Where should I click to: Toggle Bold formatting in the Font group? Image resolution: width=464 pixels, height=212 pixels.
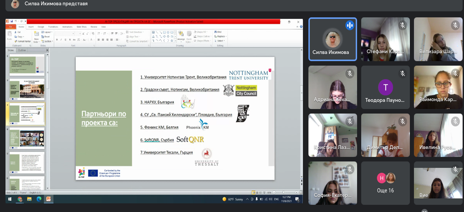pyautogui.click(x=57, y=40)
